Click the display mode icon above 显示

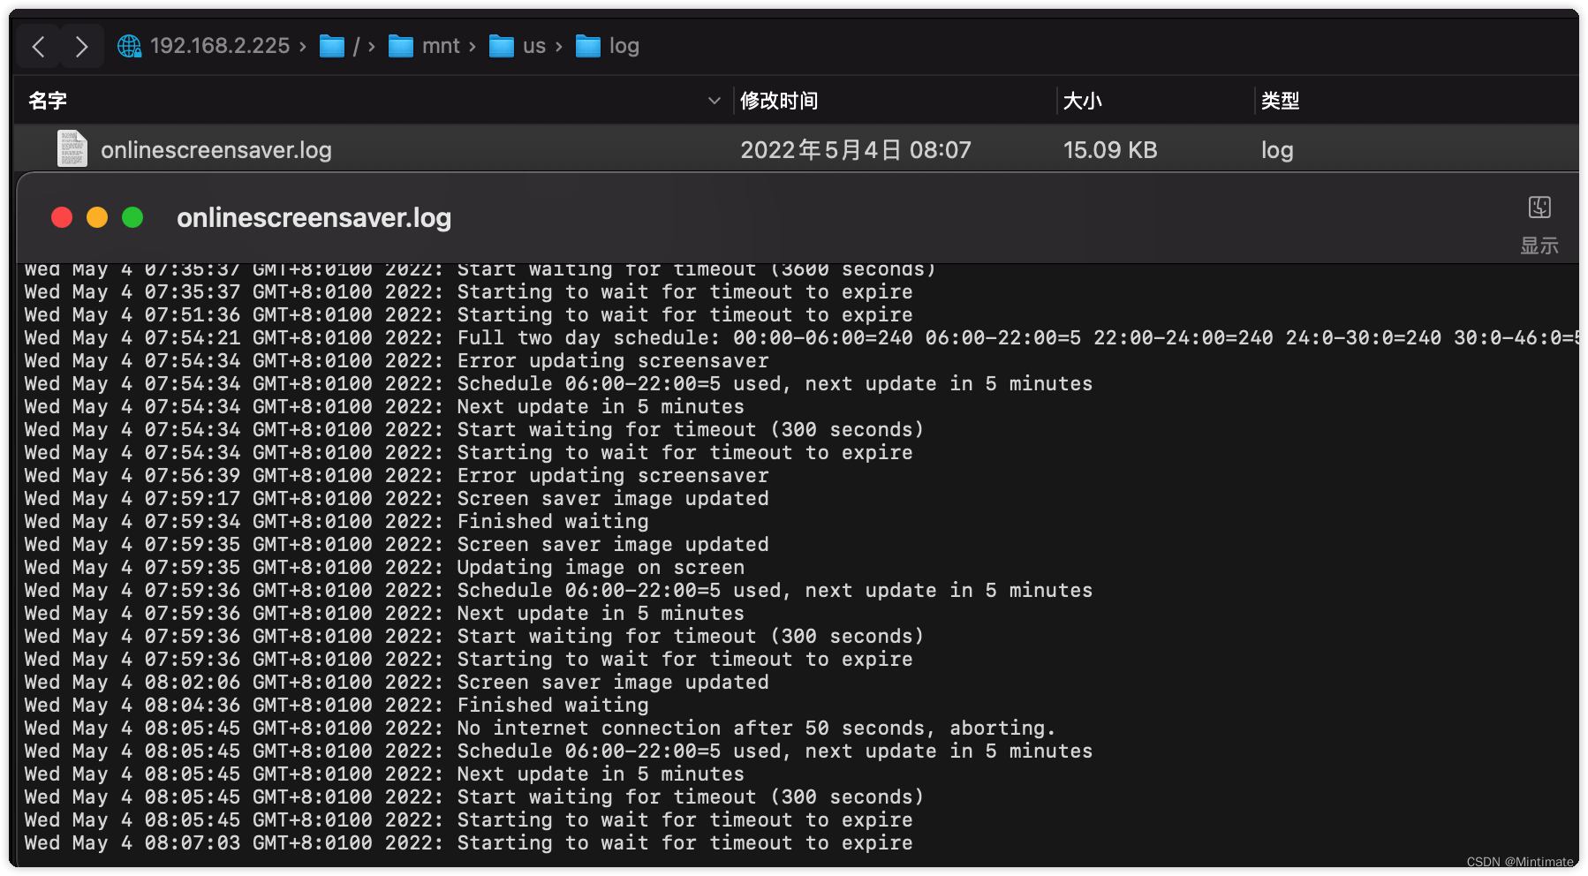1539,208
